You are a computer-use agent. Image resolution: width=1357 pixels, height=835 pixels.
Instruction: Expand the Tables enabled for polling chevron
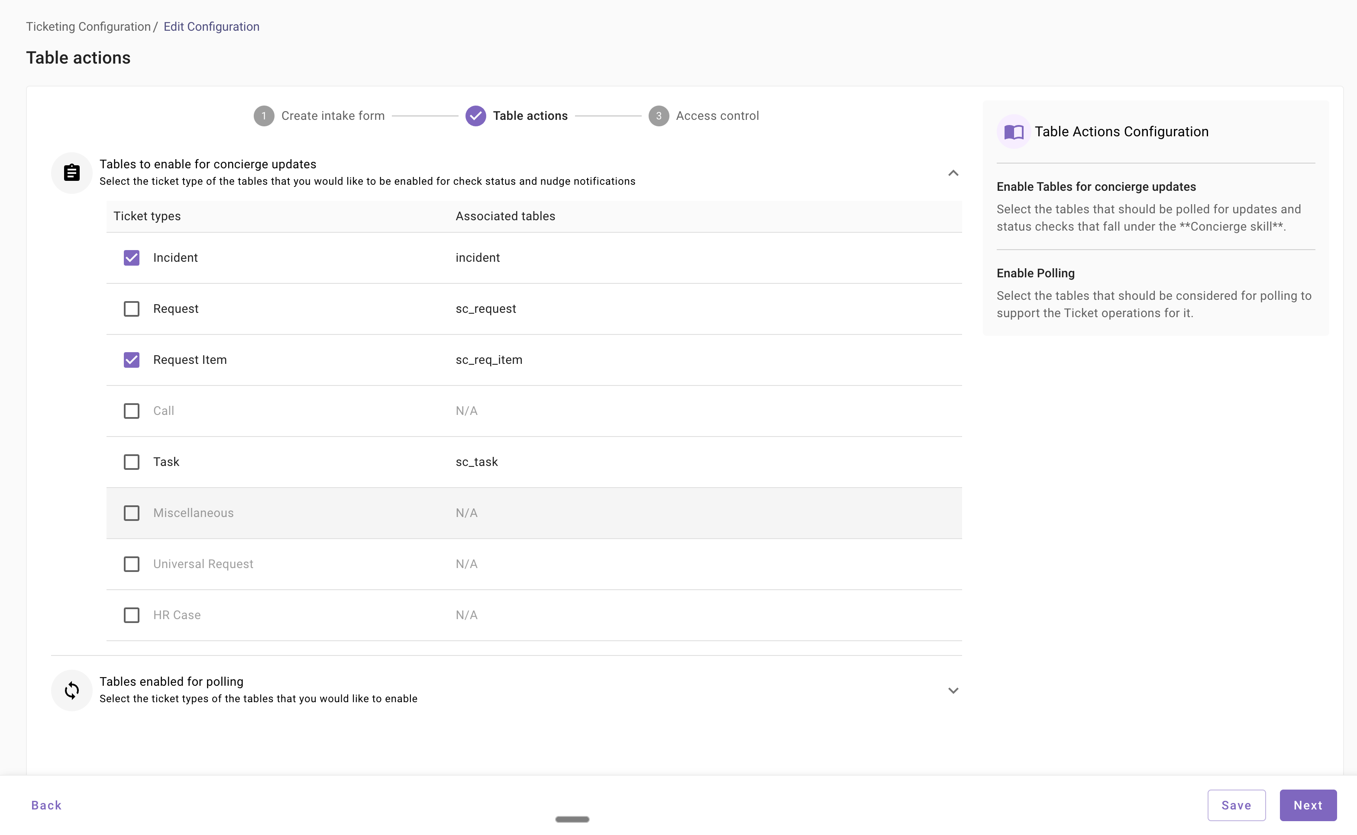click(x=953, y=690)
